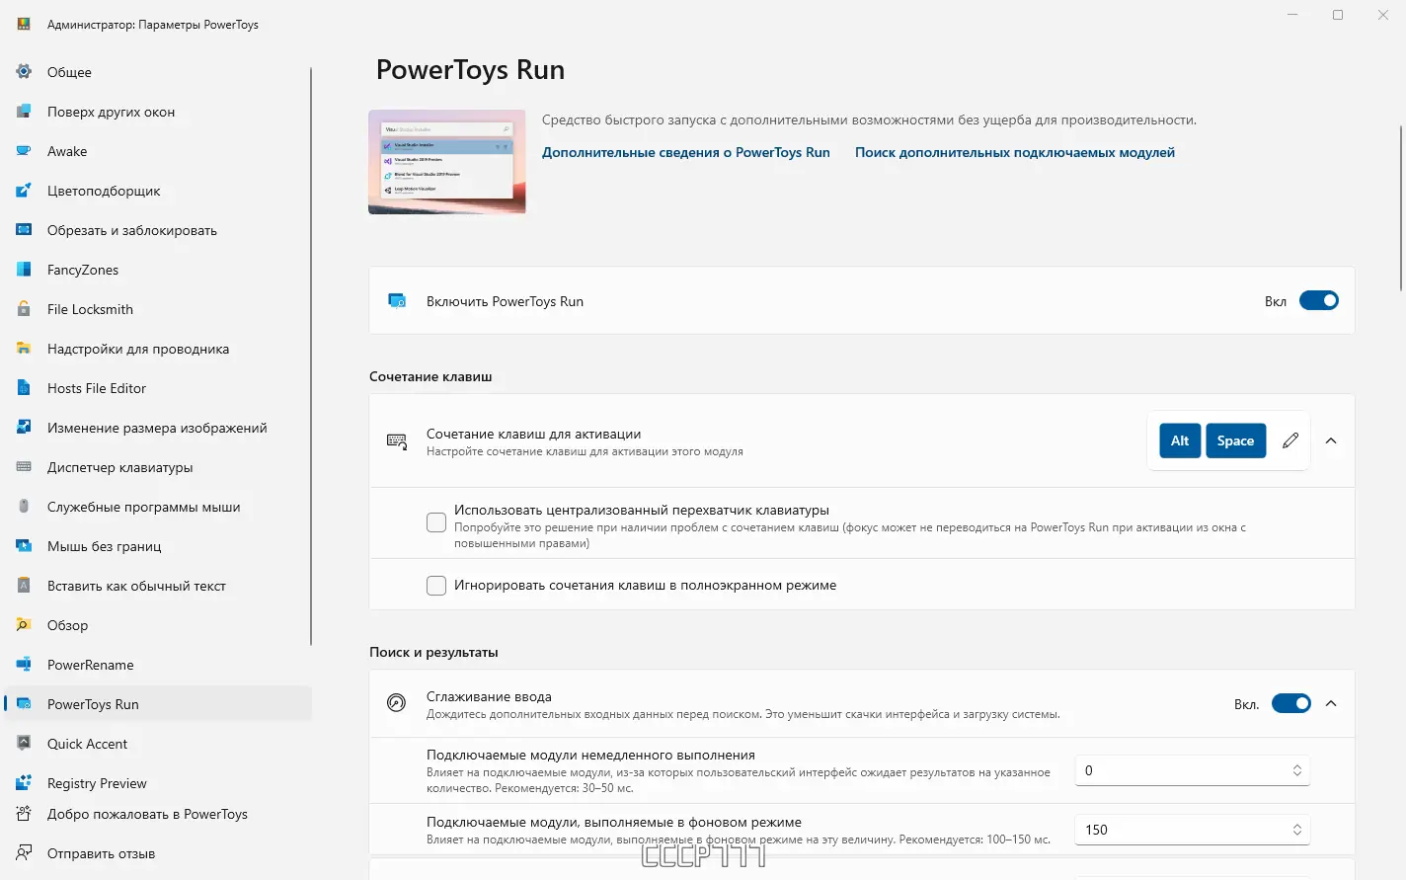Open Диспетчер клавиатуры using its keyboard icon
Screen dimensions: 1406x880
(24, 467)
